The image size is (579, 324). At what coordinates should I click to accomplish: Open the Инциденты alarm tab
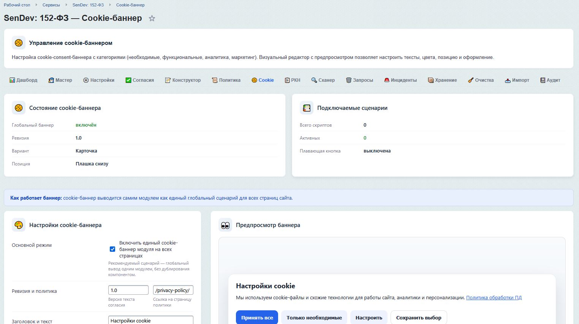(400, 80)
